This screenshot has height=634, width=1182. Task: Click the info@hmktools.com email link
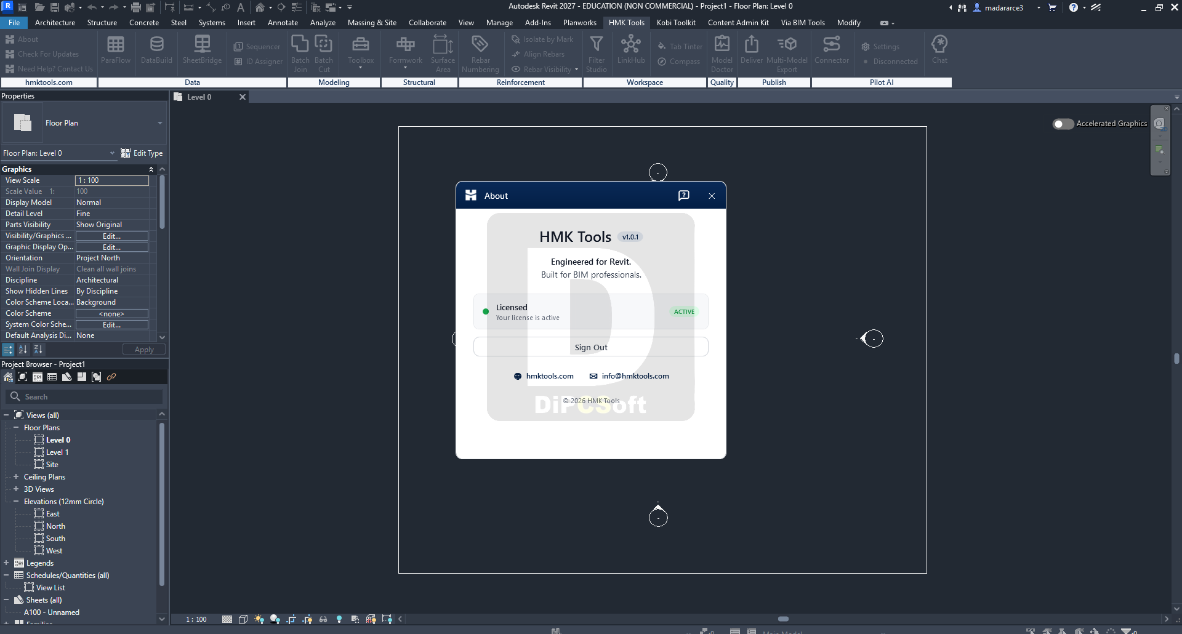click(629, 376)
